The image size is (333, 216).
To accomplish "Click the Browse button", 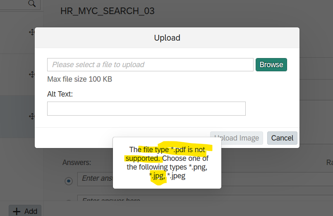I will point(271,65).
